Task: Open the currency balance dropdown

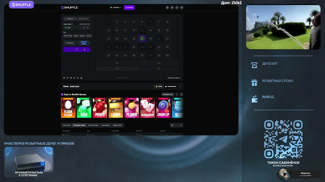Action: tap(116, 8)
